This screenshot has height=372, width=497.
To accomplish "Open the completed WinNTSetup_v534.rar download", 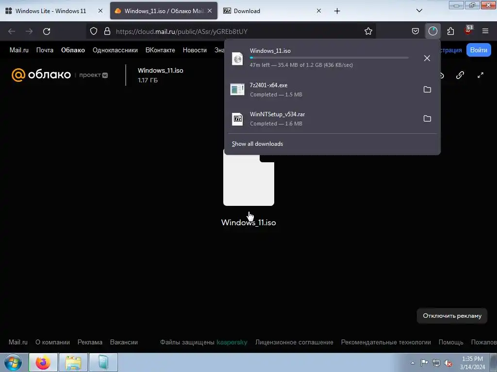I will click(x=322, y=119).
